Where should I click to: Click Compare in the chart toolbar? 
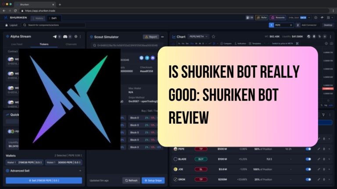[x=226, y=43]
